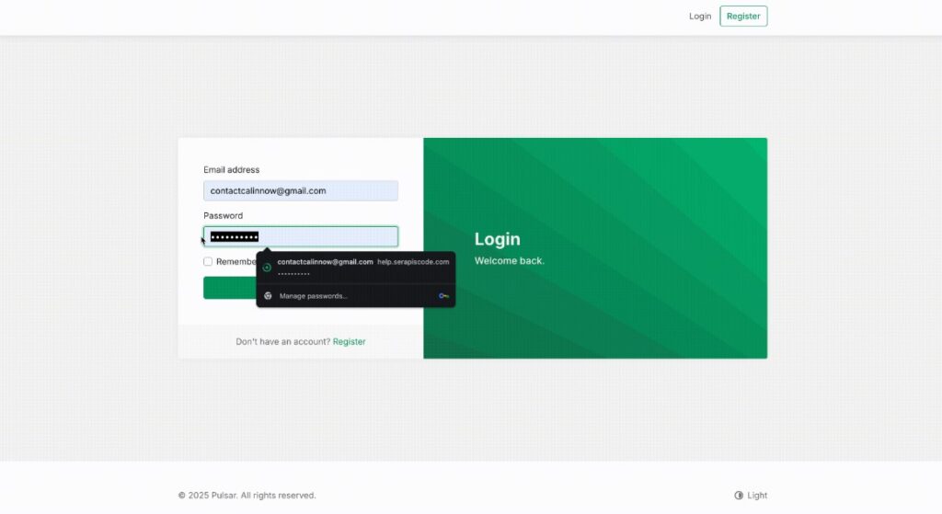The height and width of the screenshot is (514, 942).
Task: Open Manage passwords from autofill popup
Action: click(314, 296)
